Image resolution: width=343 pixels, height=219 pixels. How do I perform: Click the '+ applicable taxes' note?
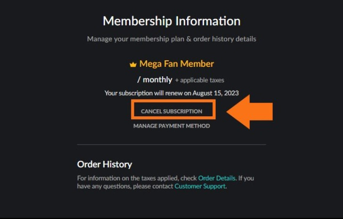(x=199, y=80)
